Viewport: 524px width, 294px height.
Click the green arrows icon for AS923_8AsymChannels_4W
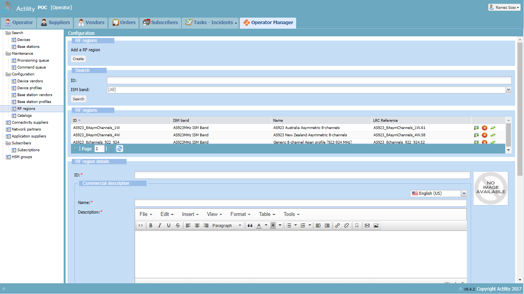(x=493, y=135)
